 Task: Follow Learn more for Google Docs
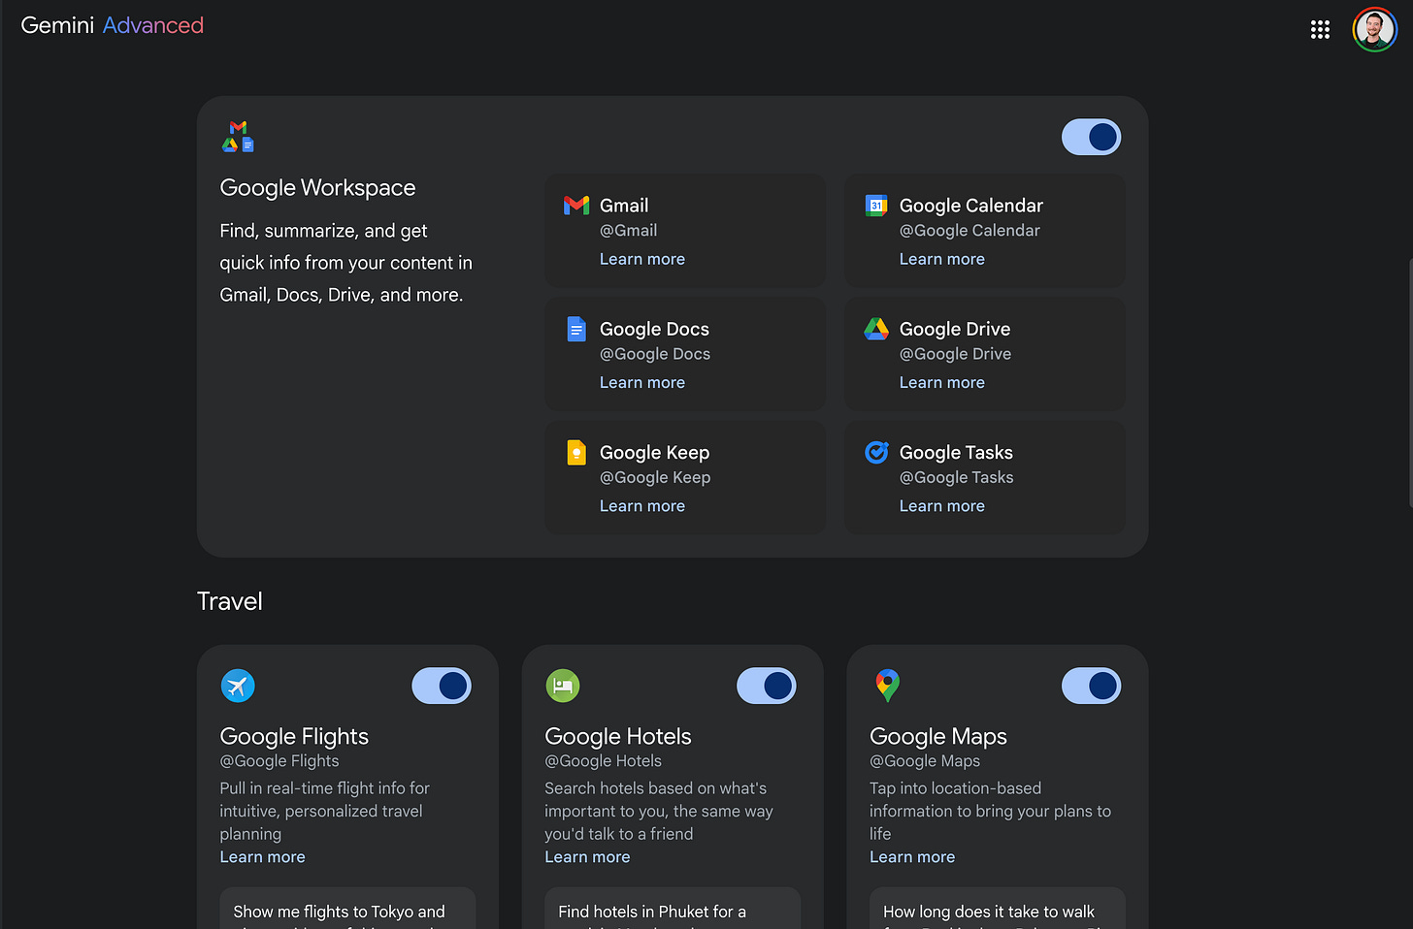(642, 382)
